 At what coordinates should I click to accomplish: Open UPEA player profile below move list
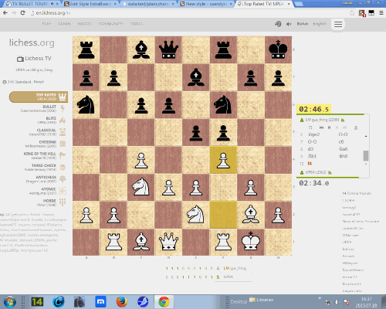coord(316,172)
